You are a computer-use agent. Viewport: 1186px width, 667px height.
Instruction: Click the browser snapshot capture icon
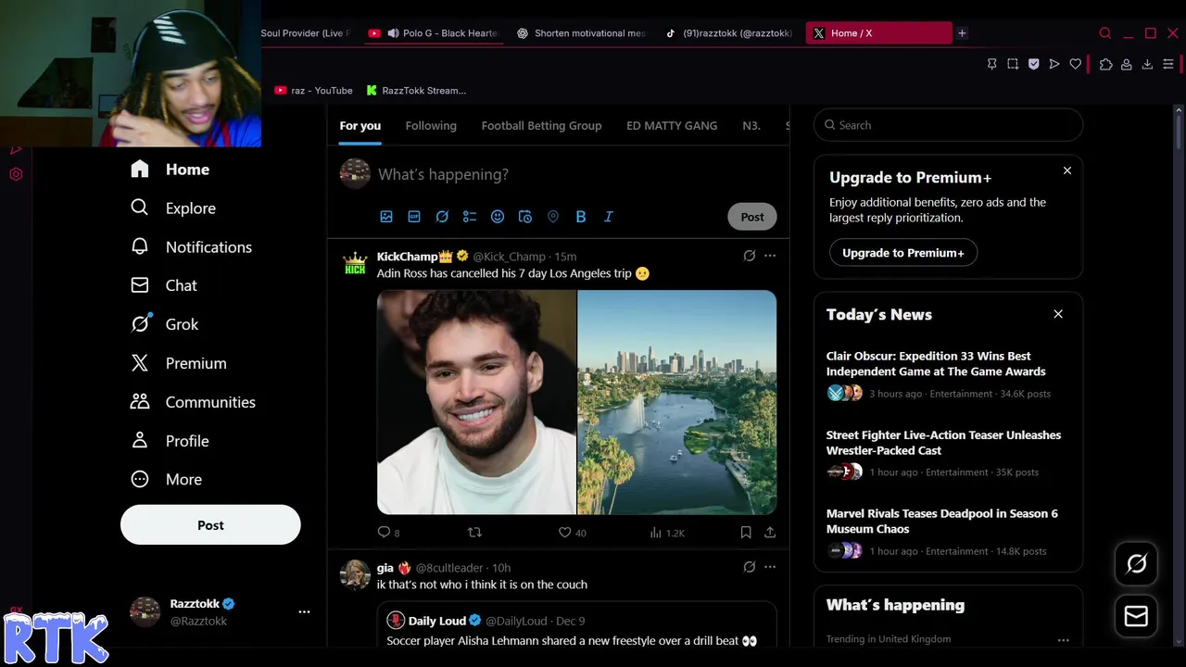point(1013,64)
